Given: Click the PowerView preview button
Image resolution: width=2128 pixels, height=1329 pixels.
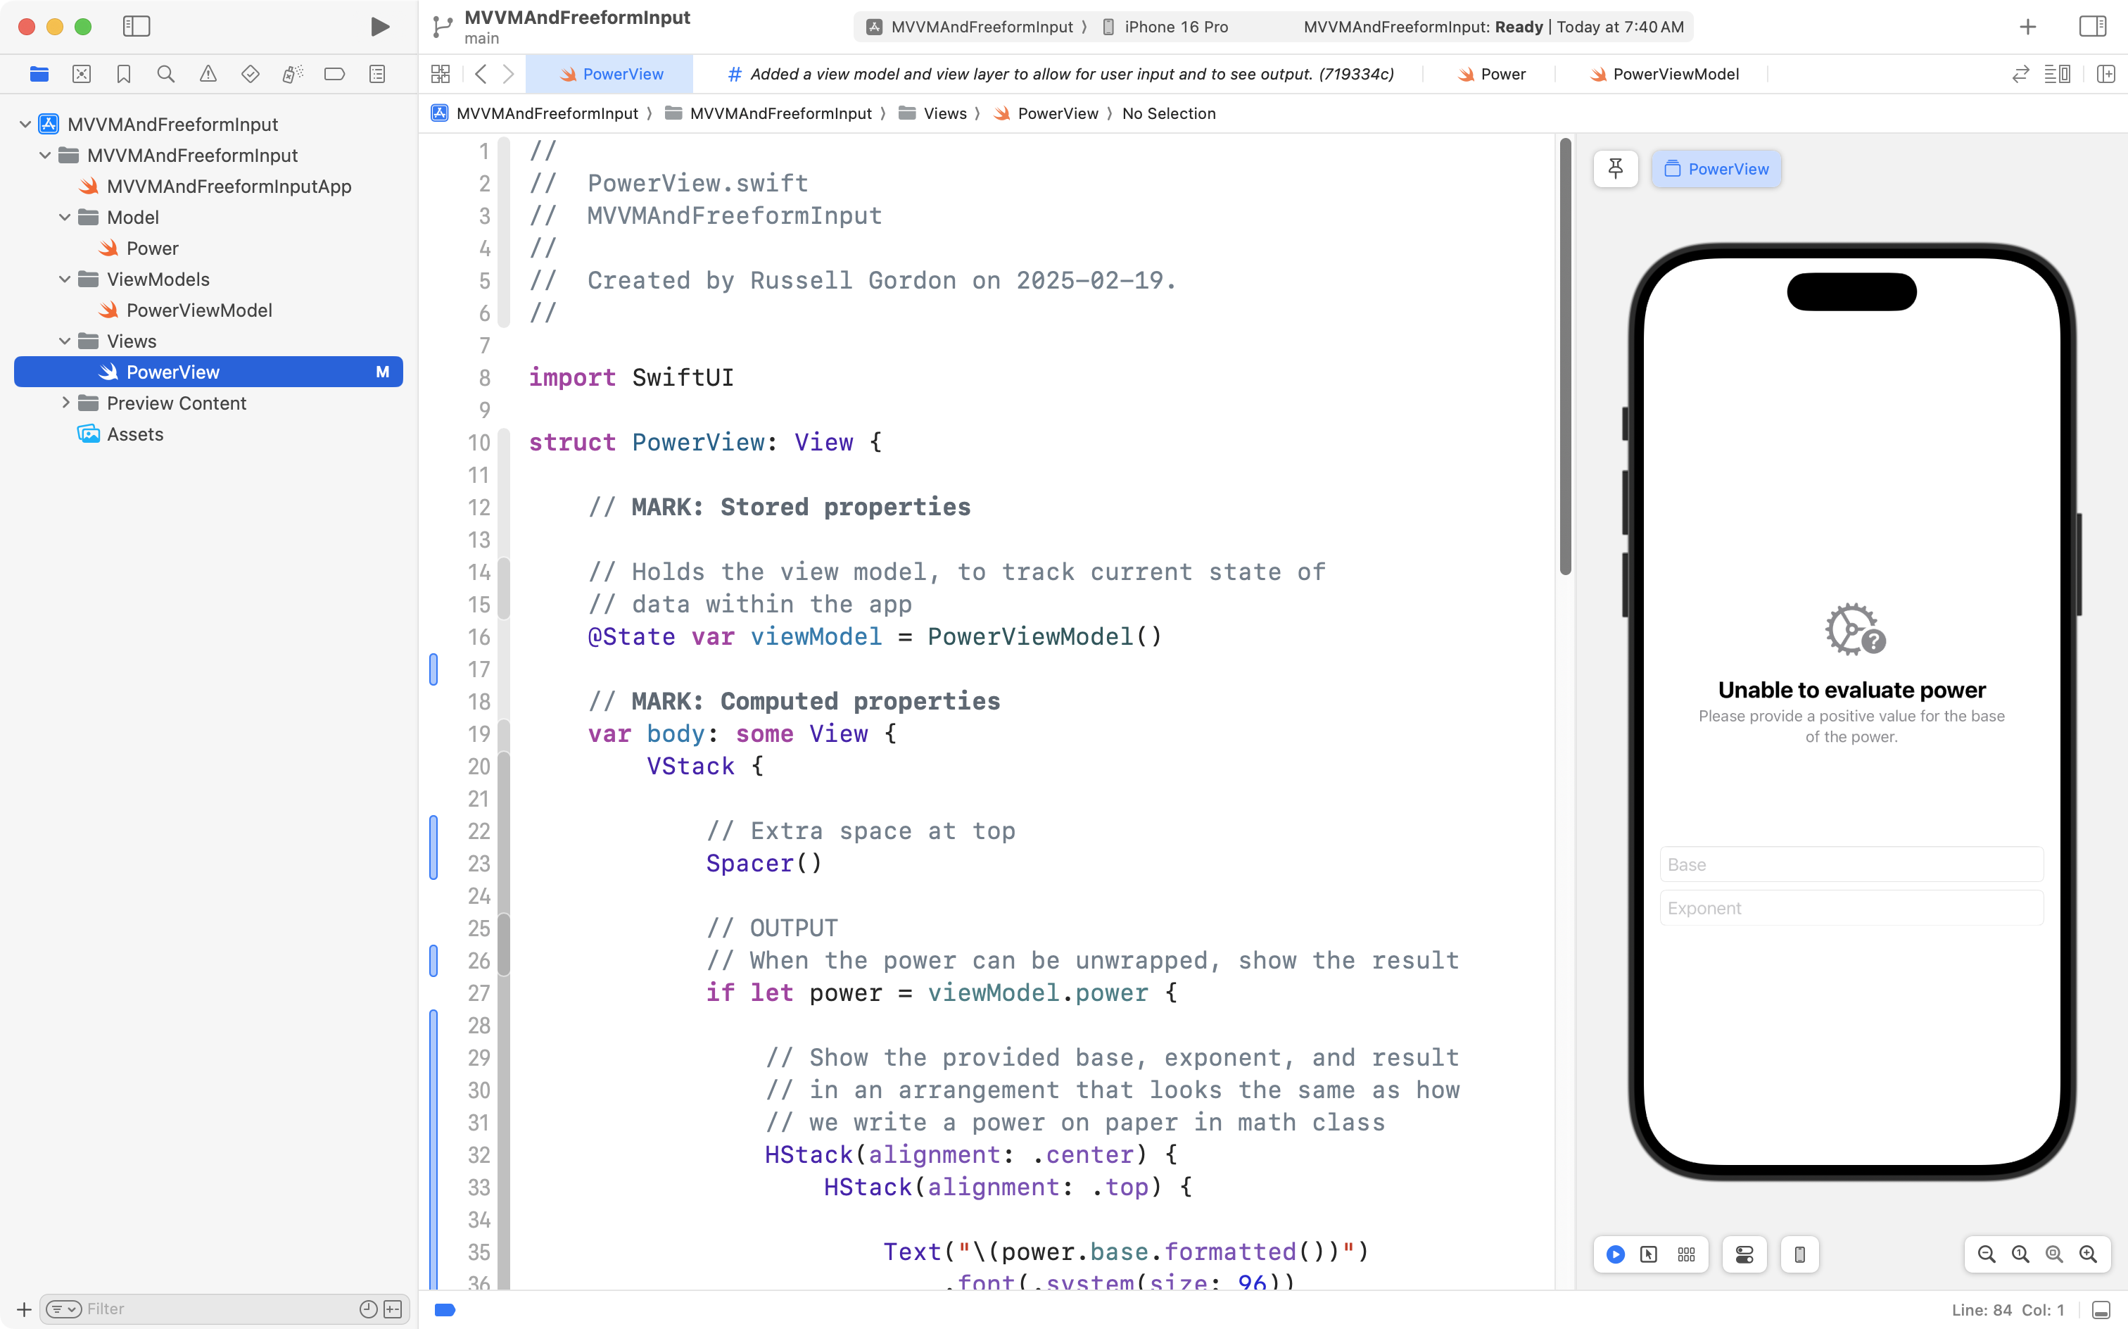Looking at the screenshot, I should [1716, 169].
